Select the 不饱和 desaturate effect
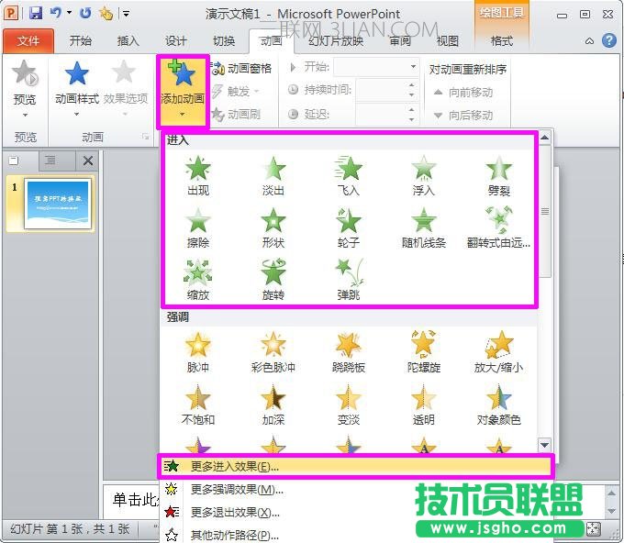The width and height of the screenshot is (624, 543). click(198, 404)
